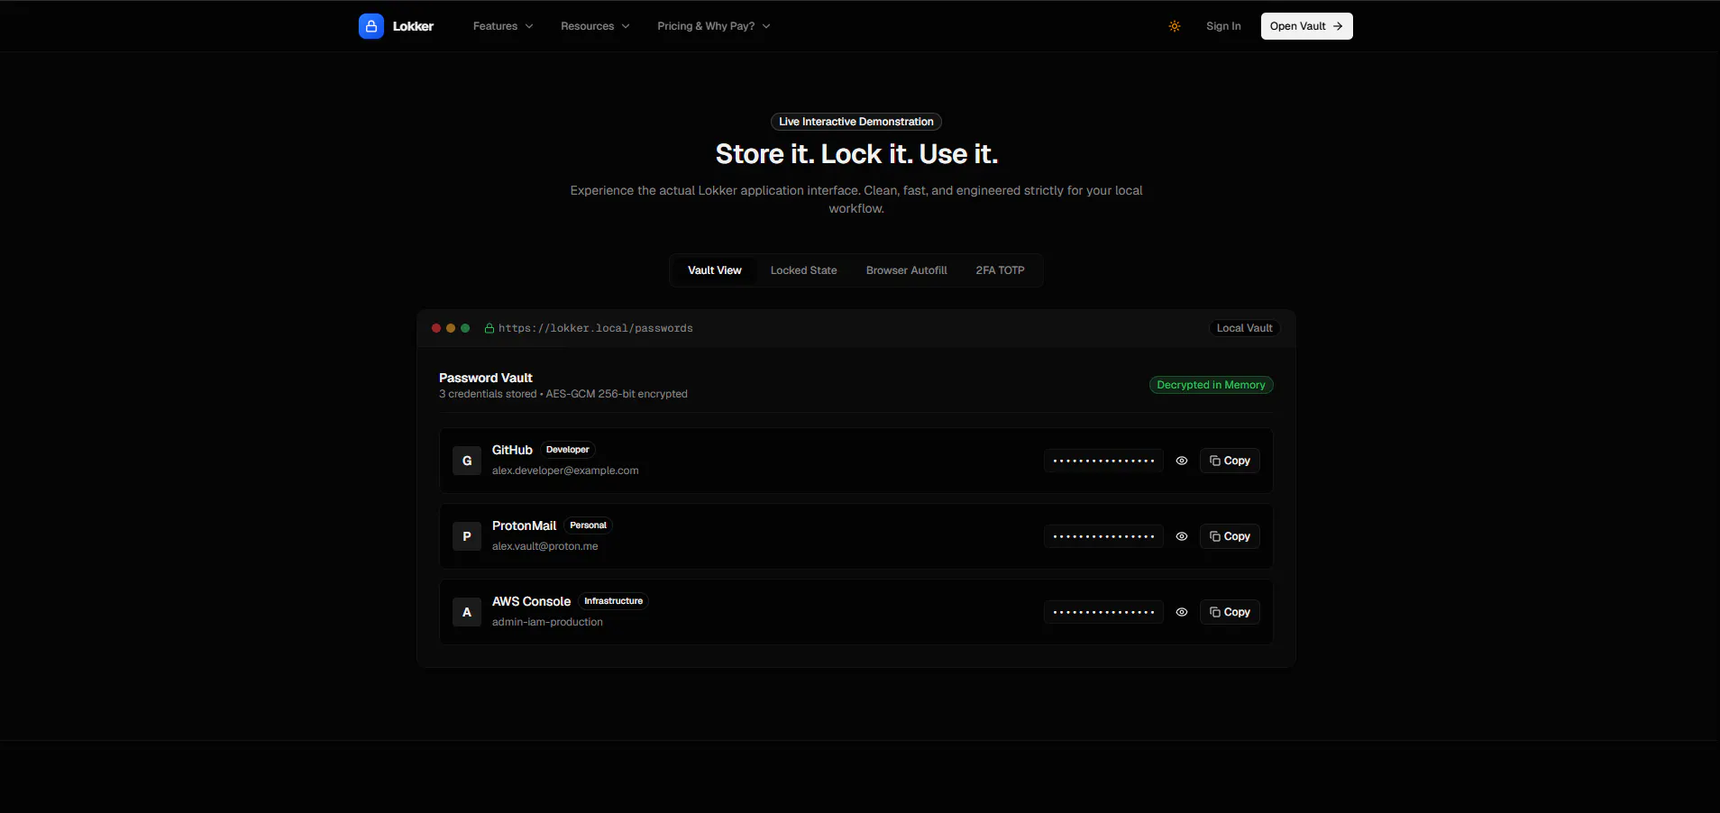Click the AWS Console entry title
This screenshot has height=813, width=1720.
pos(531,601)
